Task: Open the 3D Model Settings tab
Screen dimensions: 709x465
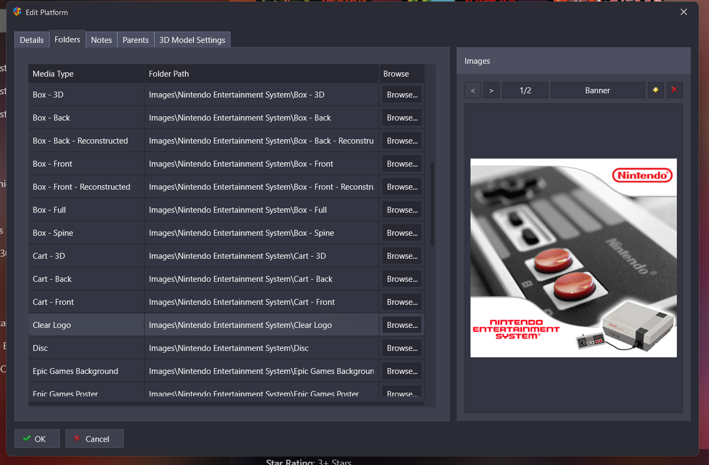Action: pyautogui.click(x=192, y=40)
